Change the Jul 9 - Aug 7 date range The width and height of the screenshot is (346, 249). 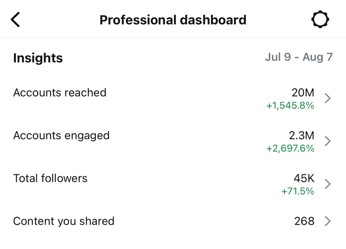coord(299,57)
